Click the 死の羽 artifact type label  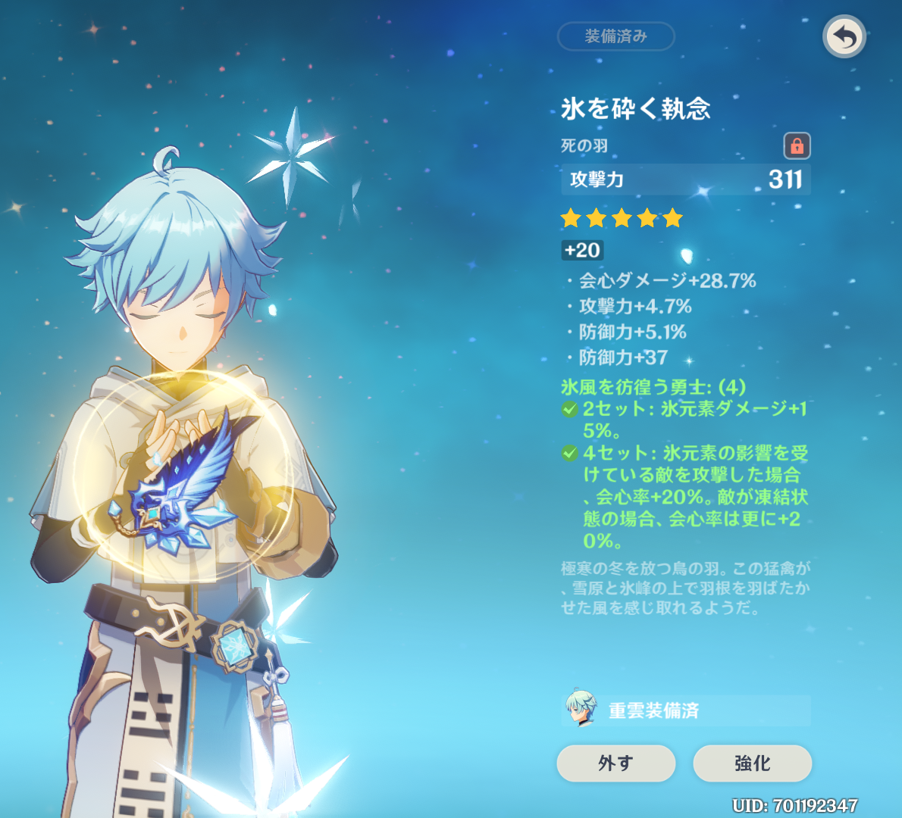[584, 146]
